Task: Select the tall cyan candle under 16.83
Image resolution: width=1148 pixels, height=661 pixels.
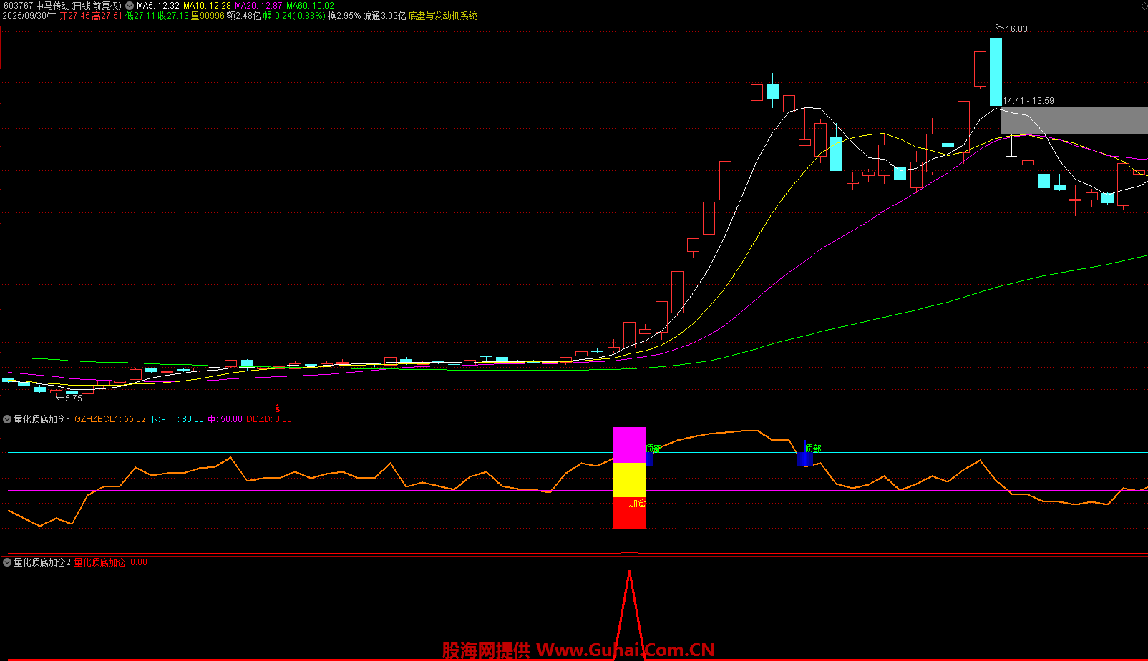Action: pyautogui.click(x=996, y=72)
